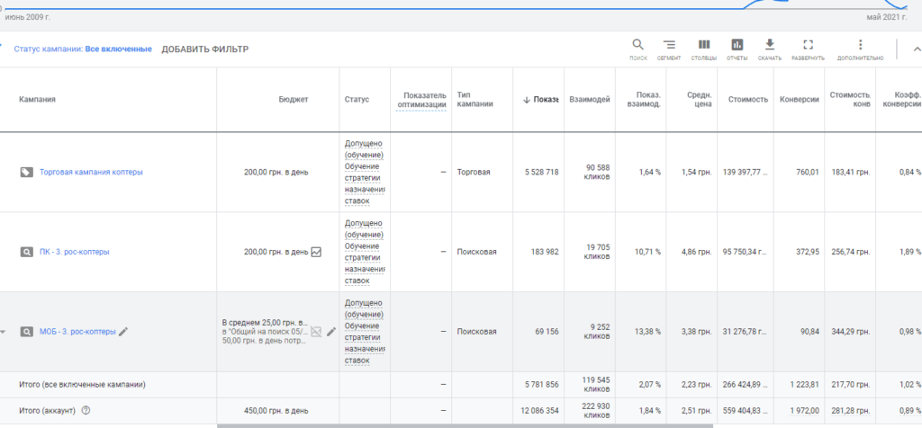
Task: Sort by the Средн. цена column header
Action: click(x=700, y=99)
